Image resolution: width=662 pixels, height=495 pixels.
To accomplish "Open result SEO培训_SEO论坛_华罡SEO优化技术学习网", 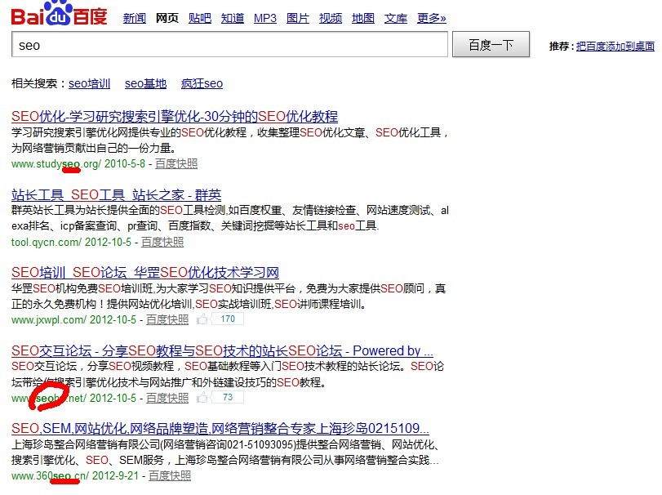I will [145, 273].
